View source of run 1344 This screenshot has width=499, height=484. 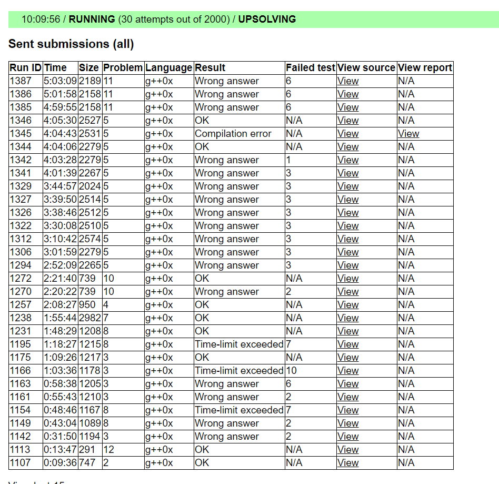[x=348, y=147]
